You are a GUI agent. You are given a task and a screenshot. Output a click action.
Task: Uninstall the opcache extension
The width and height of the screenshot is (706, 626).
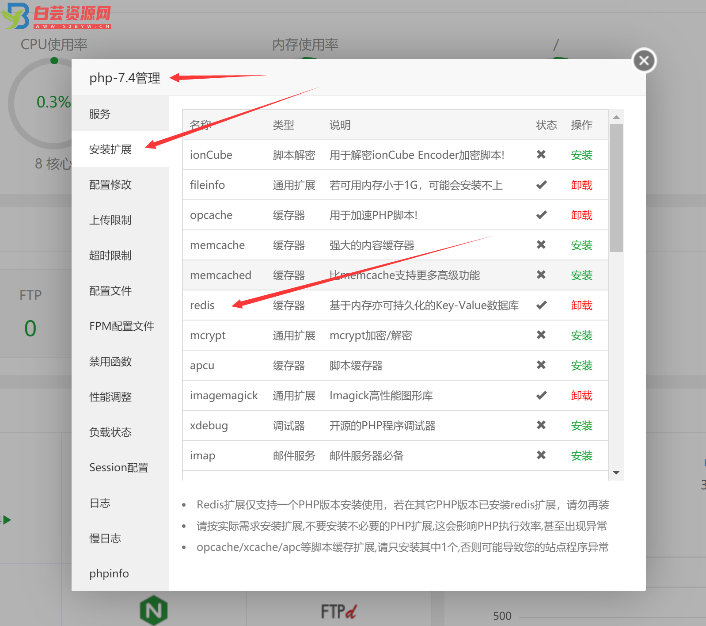tap(581, 215)
